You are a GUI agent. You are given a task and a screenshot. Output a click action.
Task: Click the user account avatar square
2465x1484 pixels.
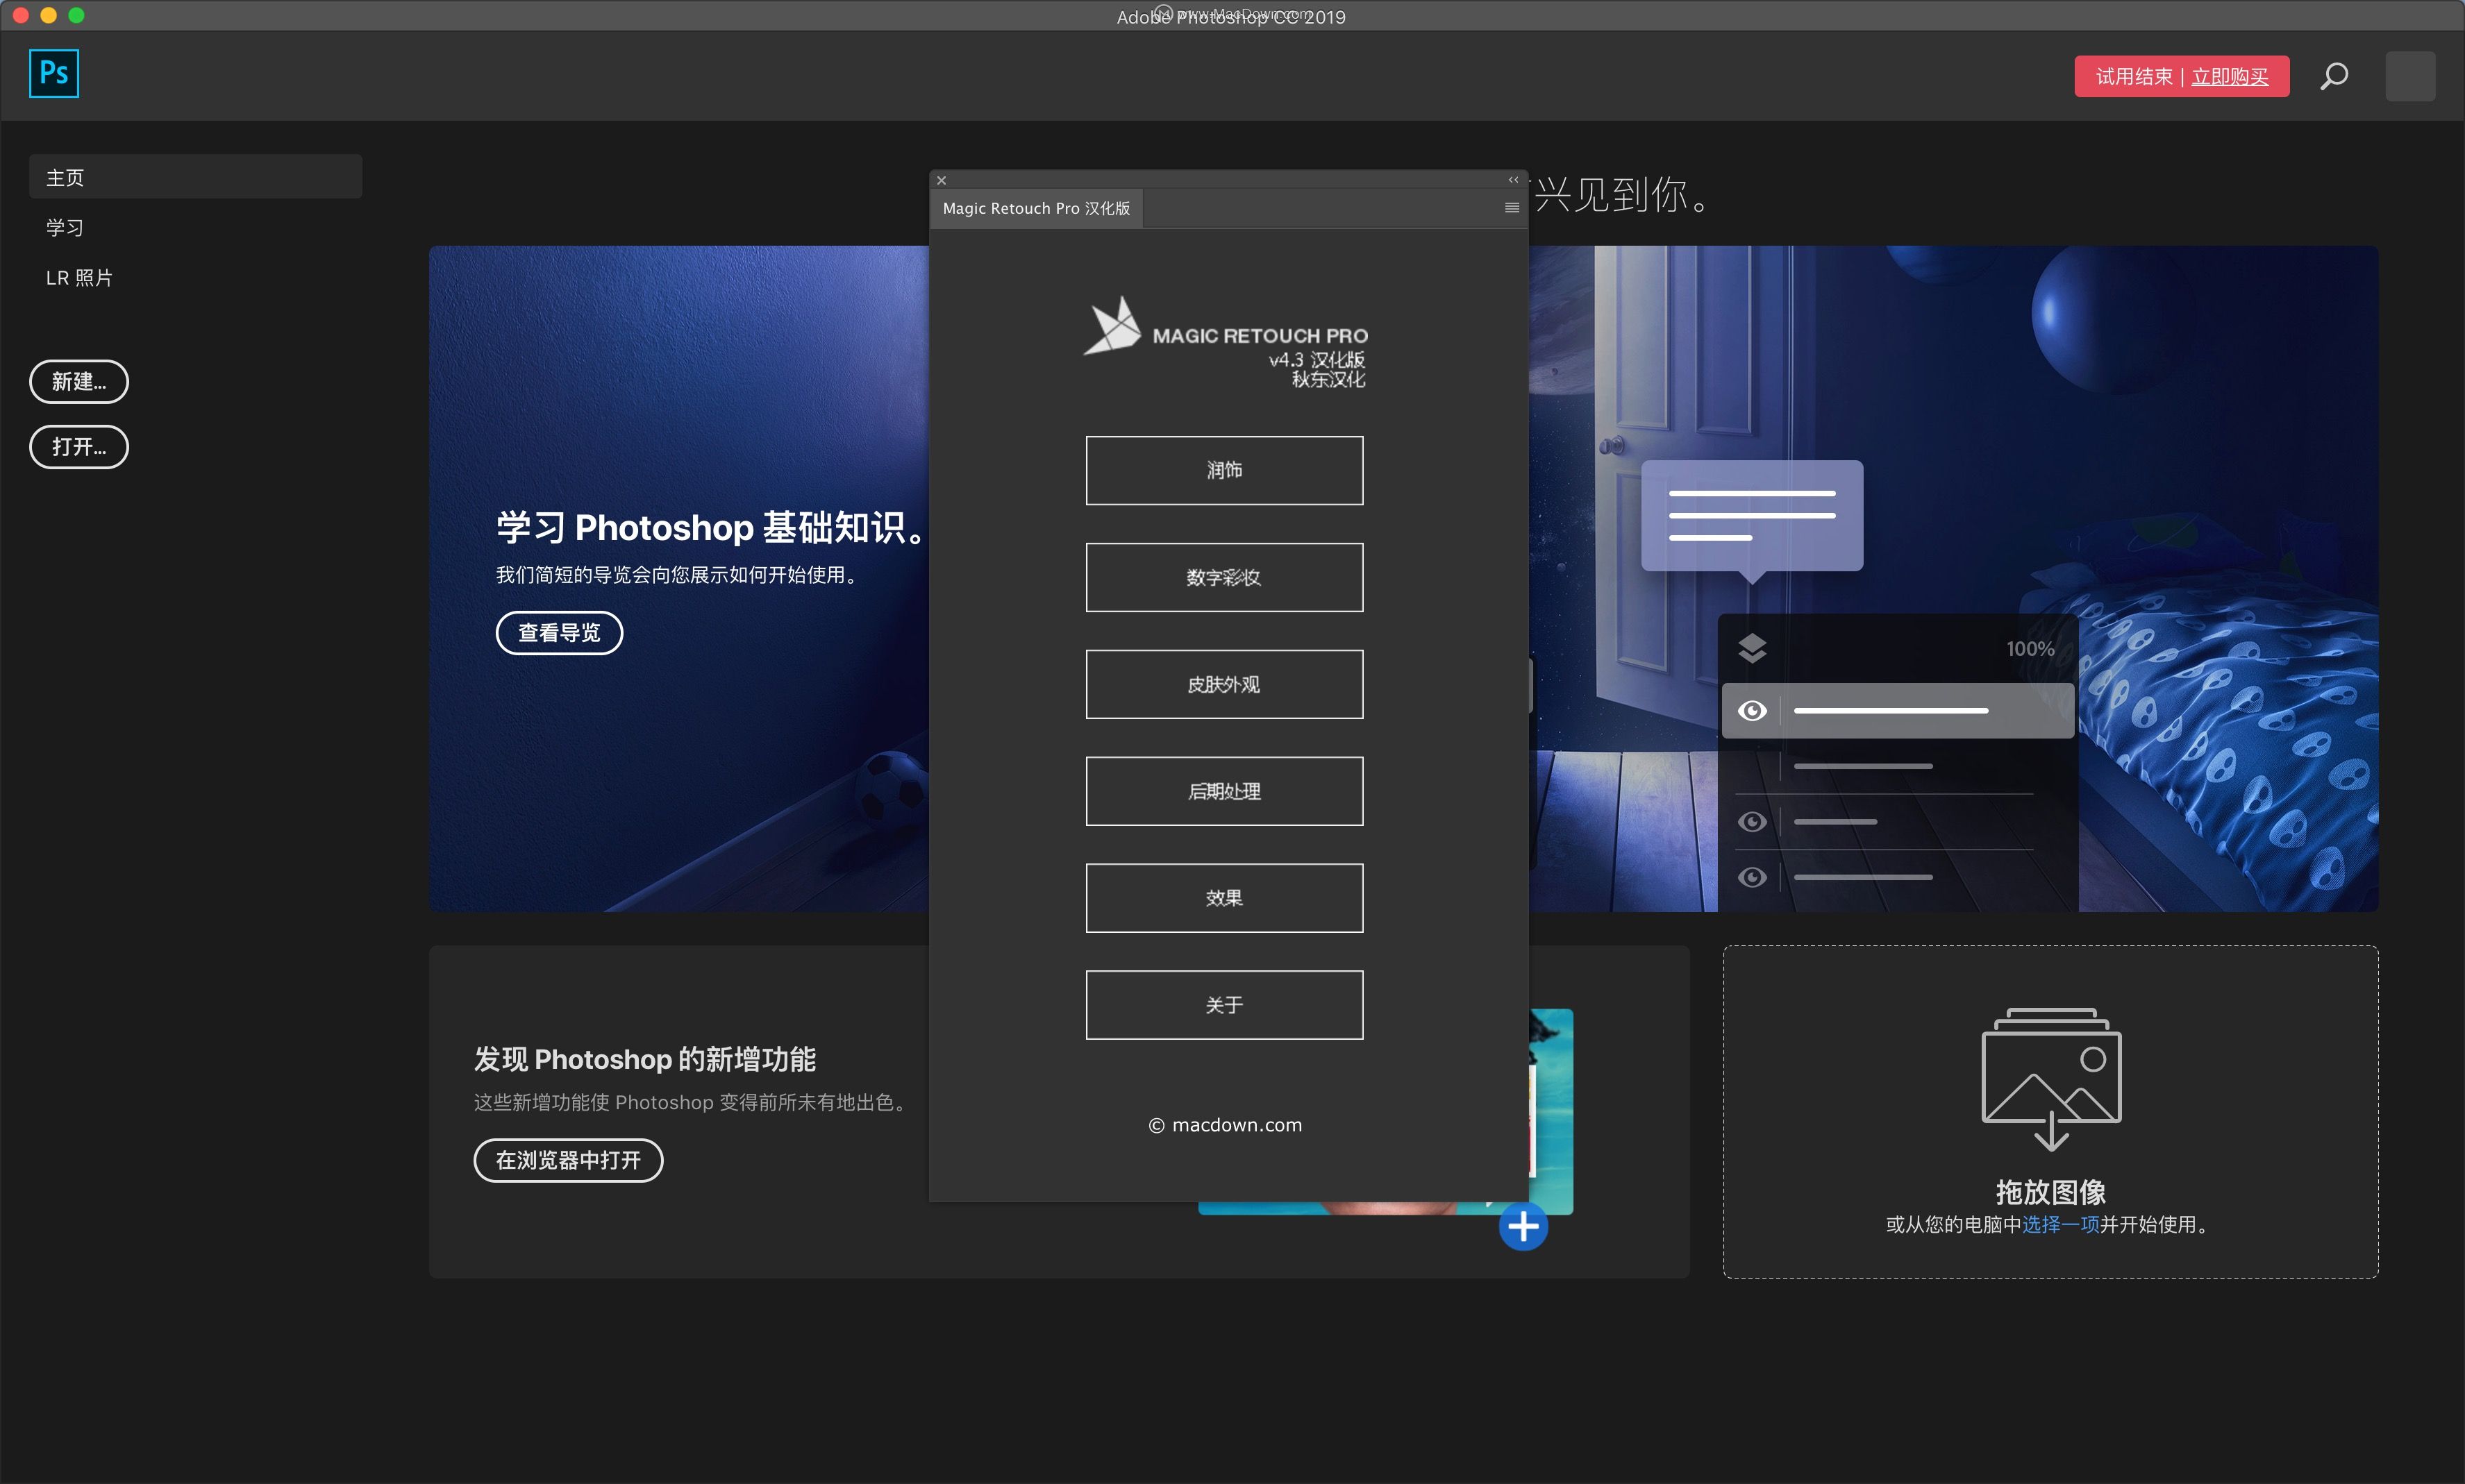coord(2410,76)
